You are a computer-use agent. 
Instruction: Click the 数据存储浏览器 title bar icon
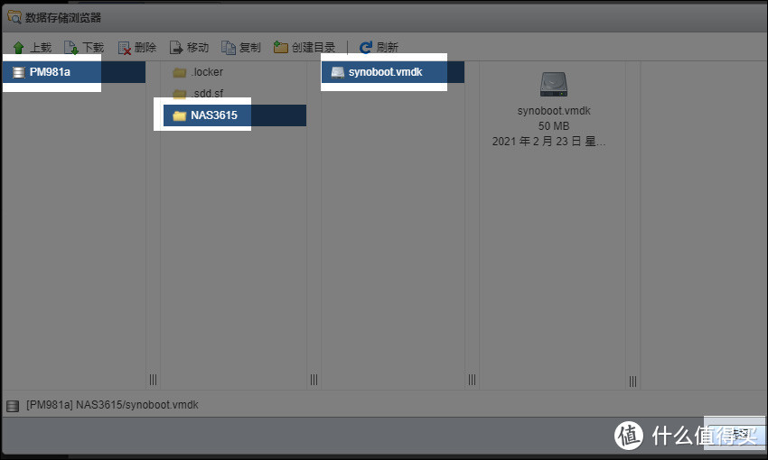pos(14,16)
